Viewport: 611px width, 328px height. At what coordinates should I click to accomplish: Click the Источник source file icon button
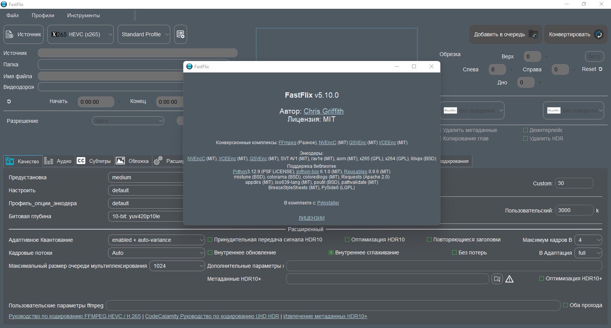10,34
